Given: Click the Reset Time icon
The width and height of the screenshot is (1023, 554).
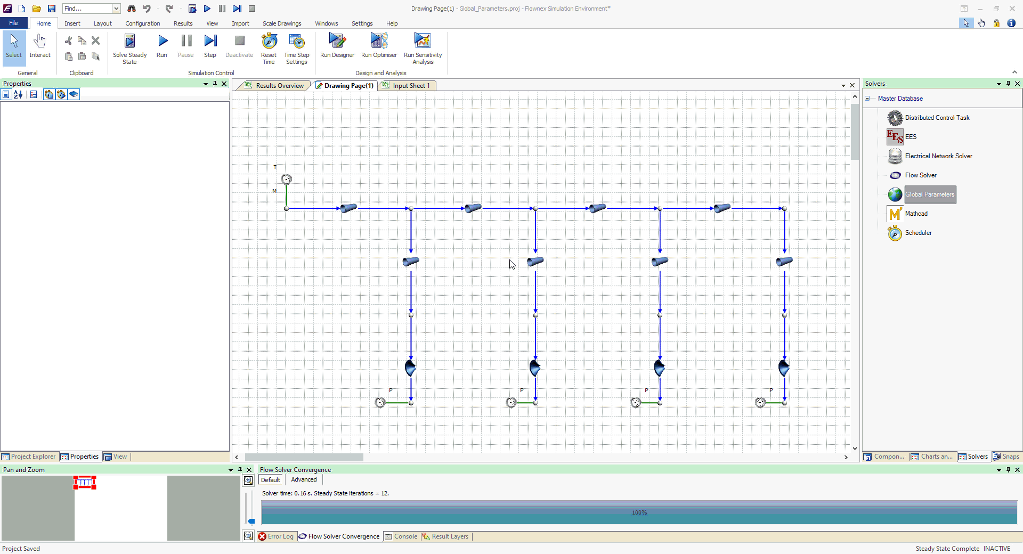Looking at the screenshot, I should [x=269, y=42].
